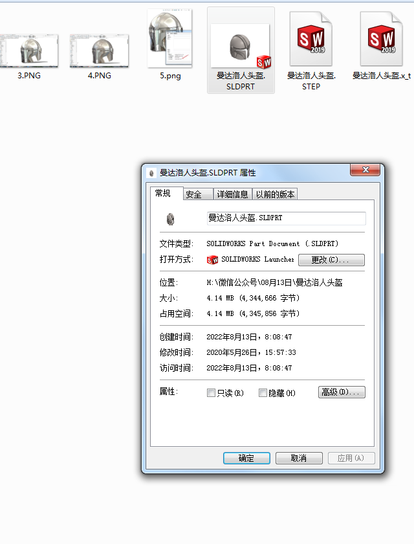
Task: Select the 曼达洛人头盔.SLDPRT file icon
Action: (241, 45)
